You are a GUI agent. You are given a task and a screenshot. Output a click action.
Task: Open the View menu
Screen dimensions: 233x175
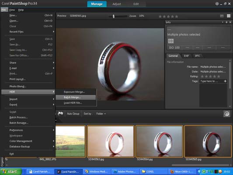click(12, 10)
